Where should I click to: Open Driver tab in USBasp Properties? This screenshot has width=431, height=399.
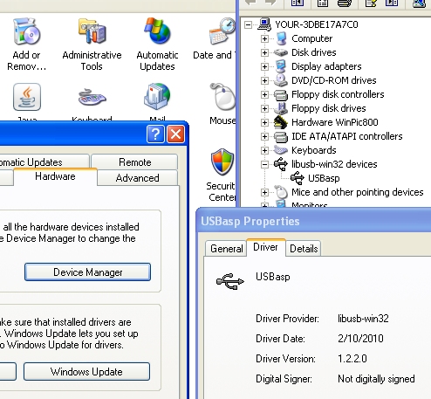pos(265,247)
